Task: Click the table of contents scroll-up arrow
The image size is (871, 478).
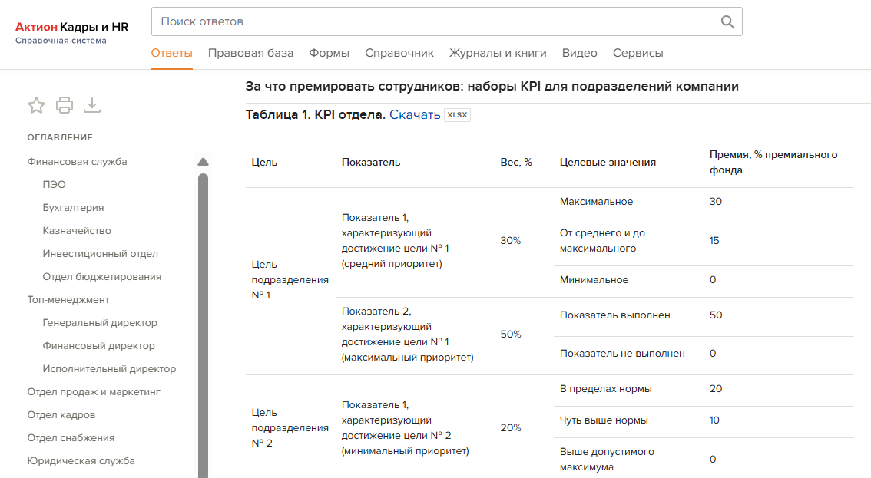Action: (x=203, y=162)
